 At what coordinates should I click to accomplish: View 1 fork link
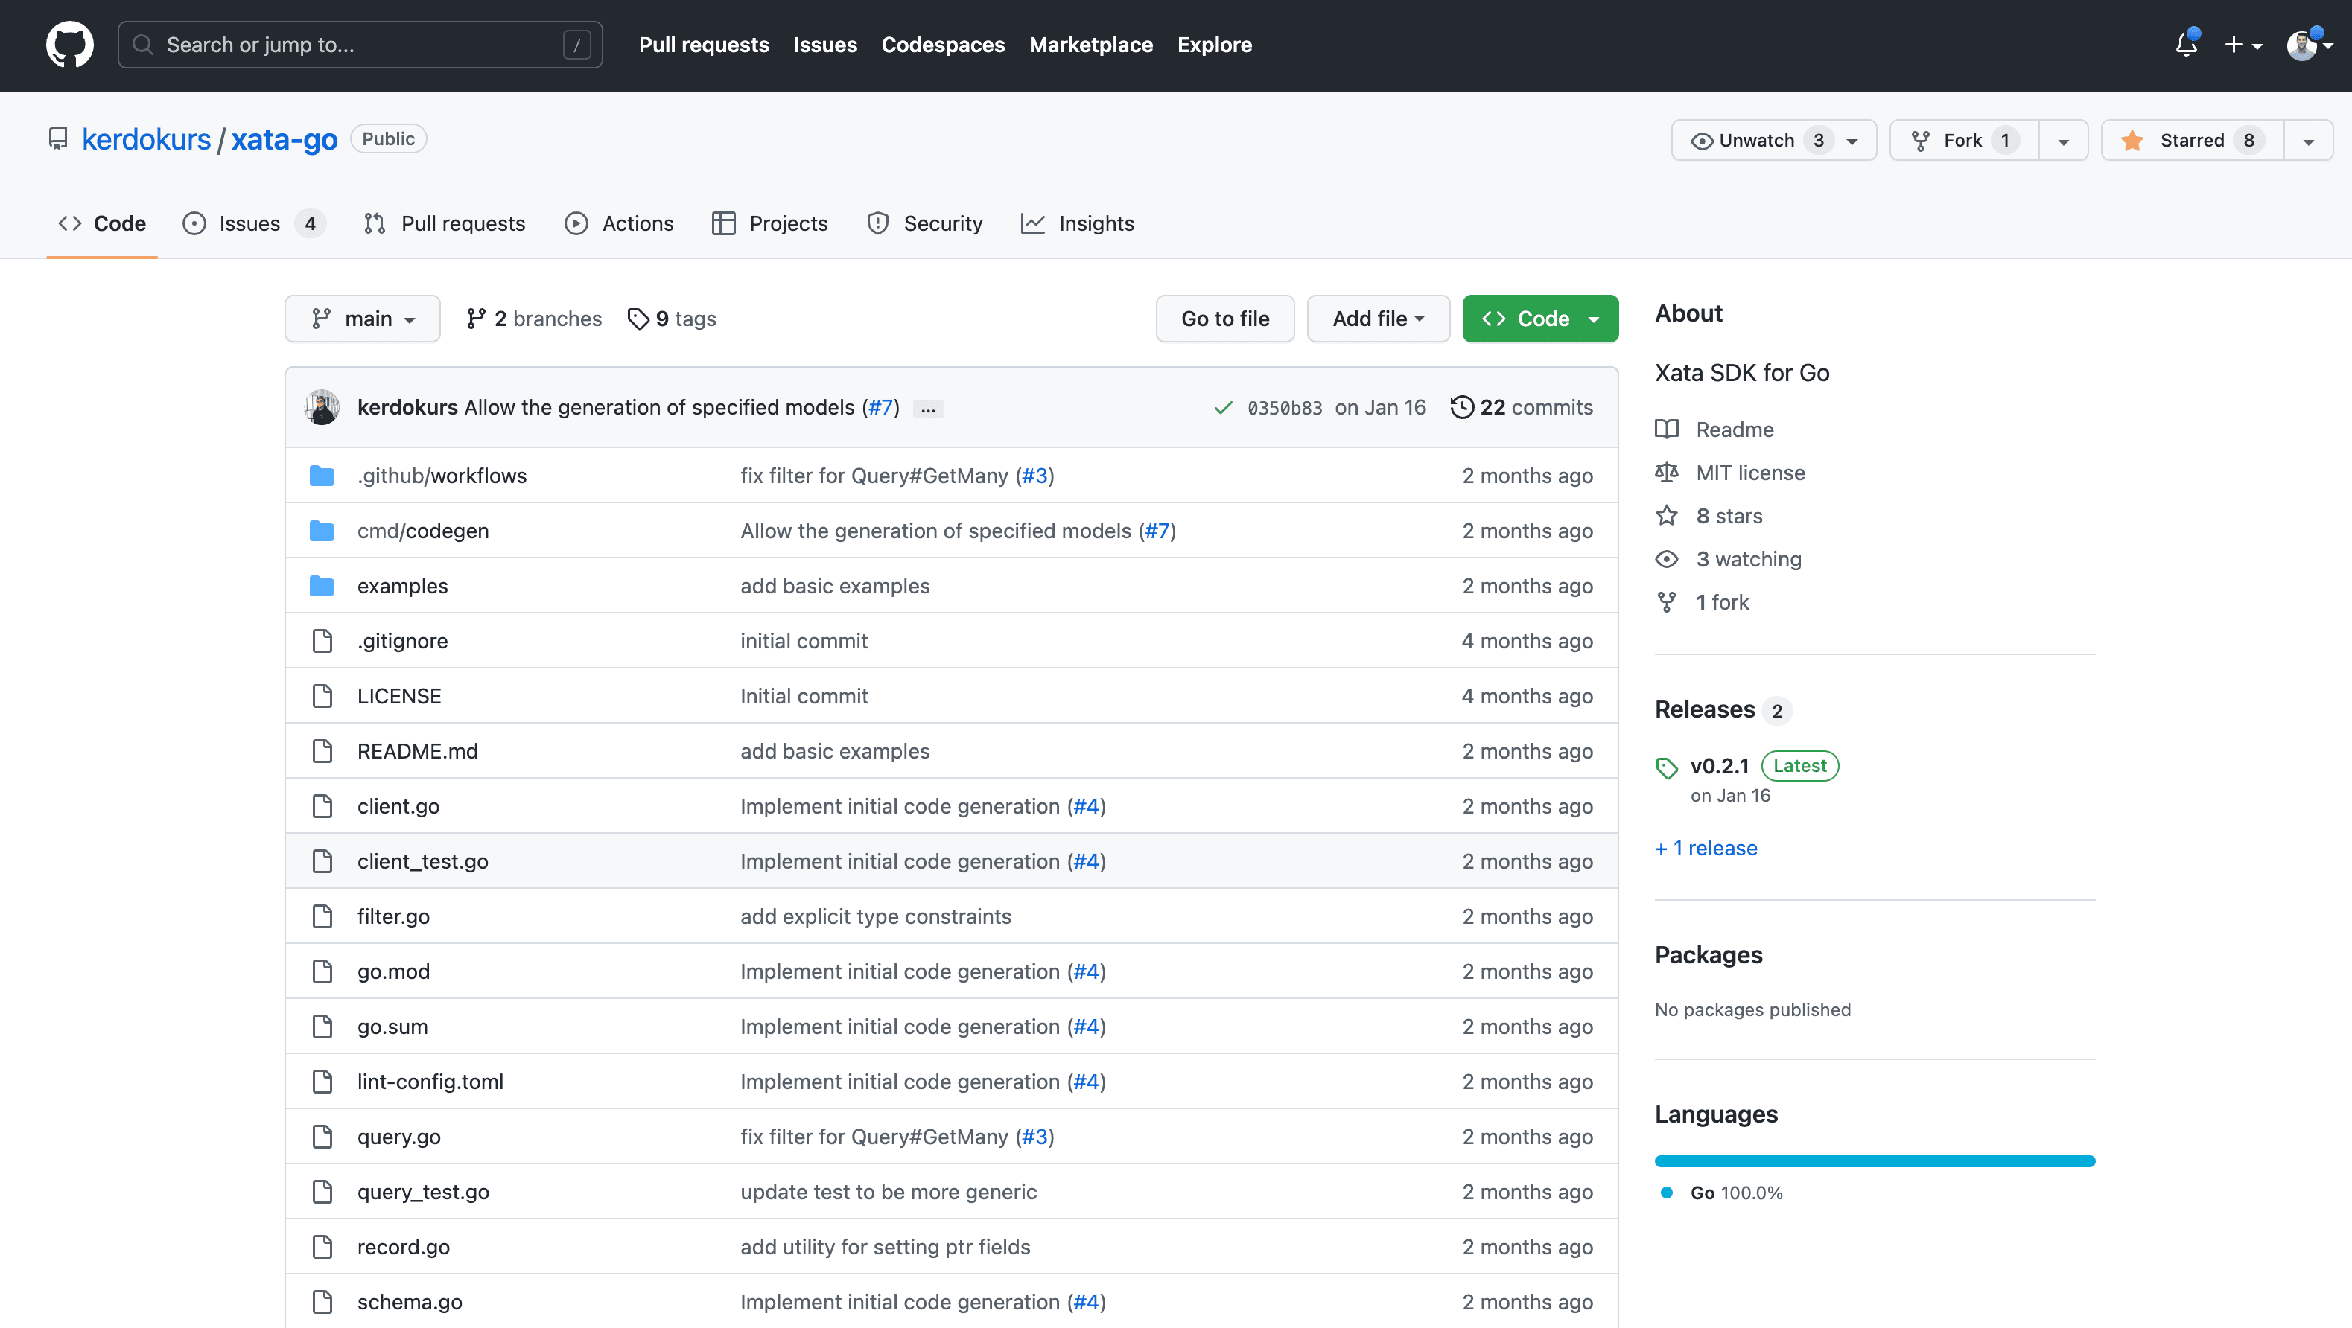tap(1702, 601)
